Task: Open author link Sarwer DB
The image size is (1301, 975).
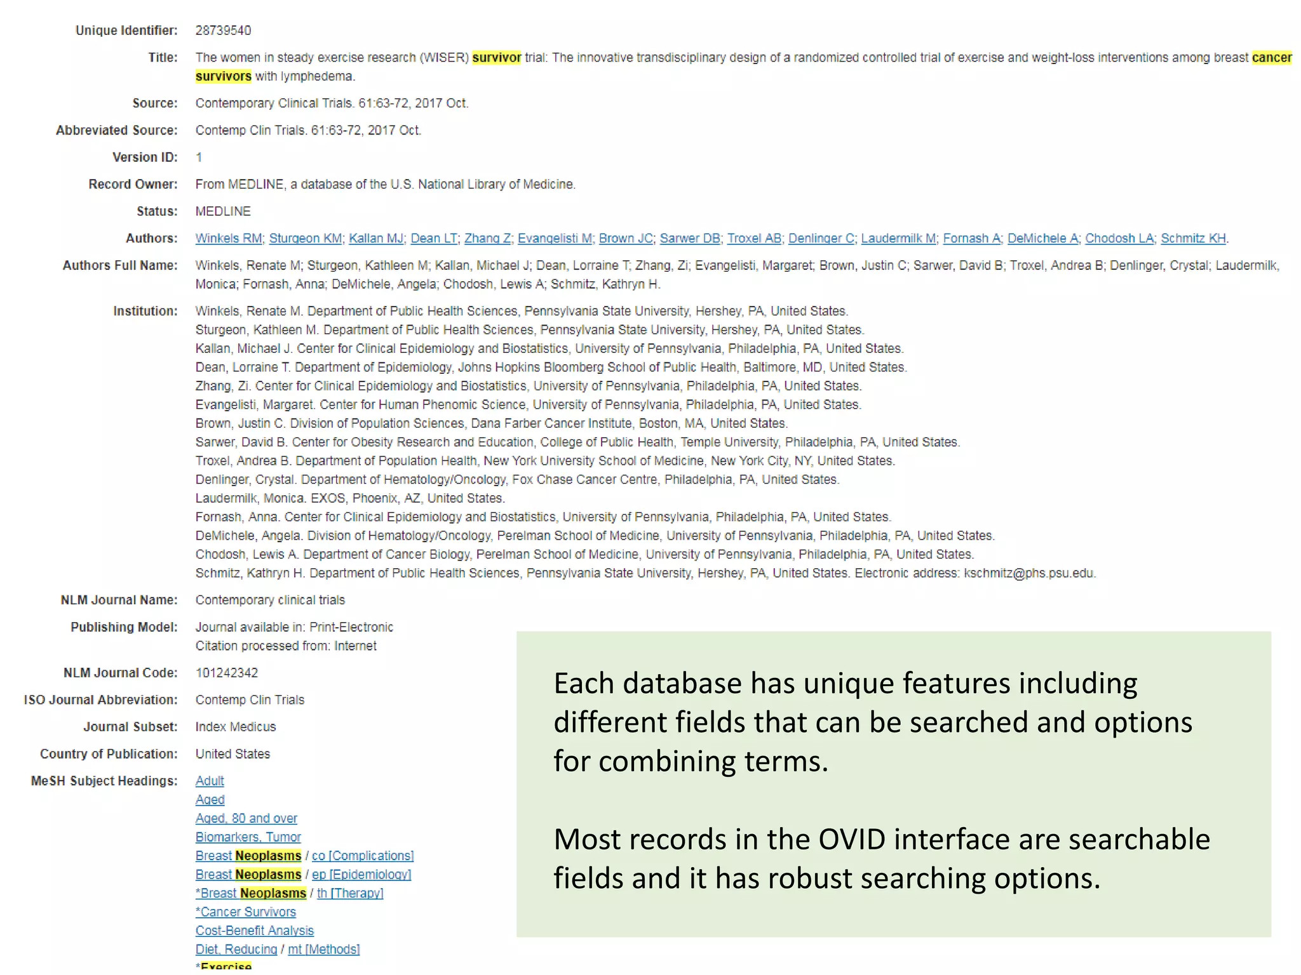Action: click(x=690, y=238)
